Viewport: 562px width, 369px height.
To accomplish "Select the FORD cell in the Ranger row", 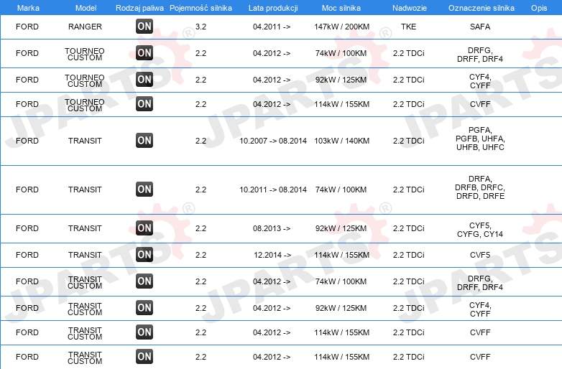I will tap(27, 27).
